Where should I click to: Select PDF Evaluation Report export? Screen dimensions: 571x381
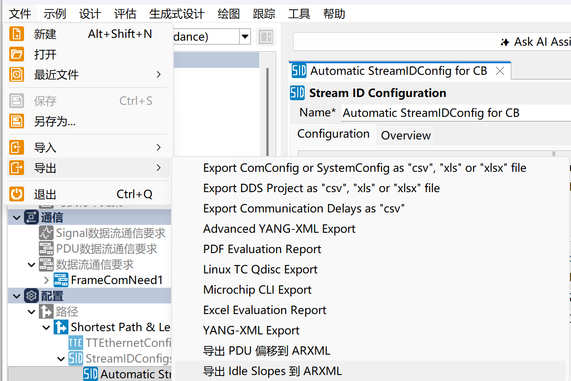262,249
